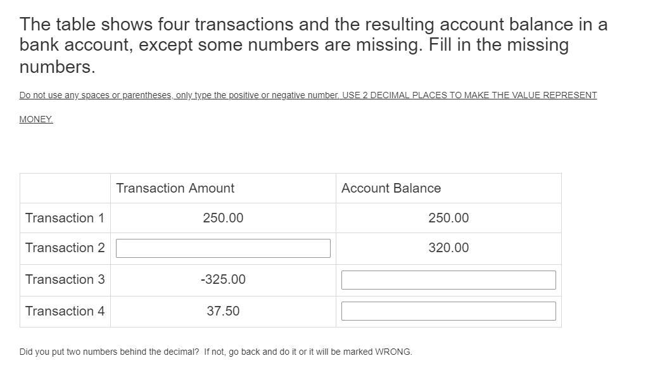
Task: Click the 250.00 account balance value
Action: [448, 218]
